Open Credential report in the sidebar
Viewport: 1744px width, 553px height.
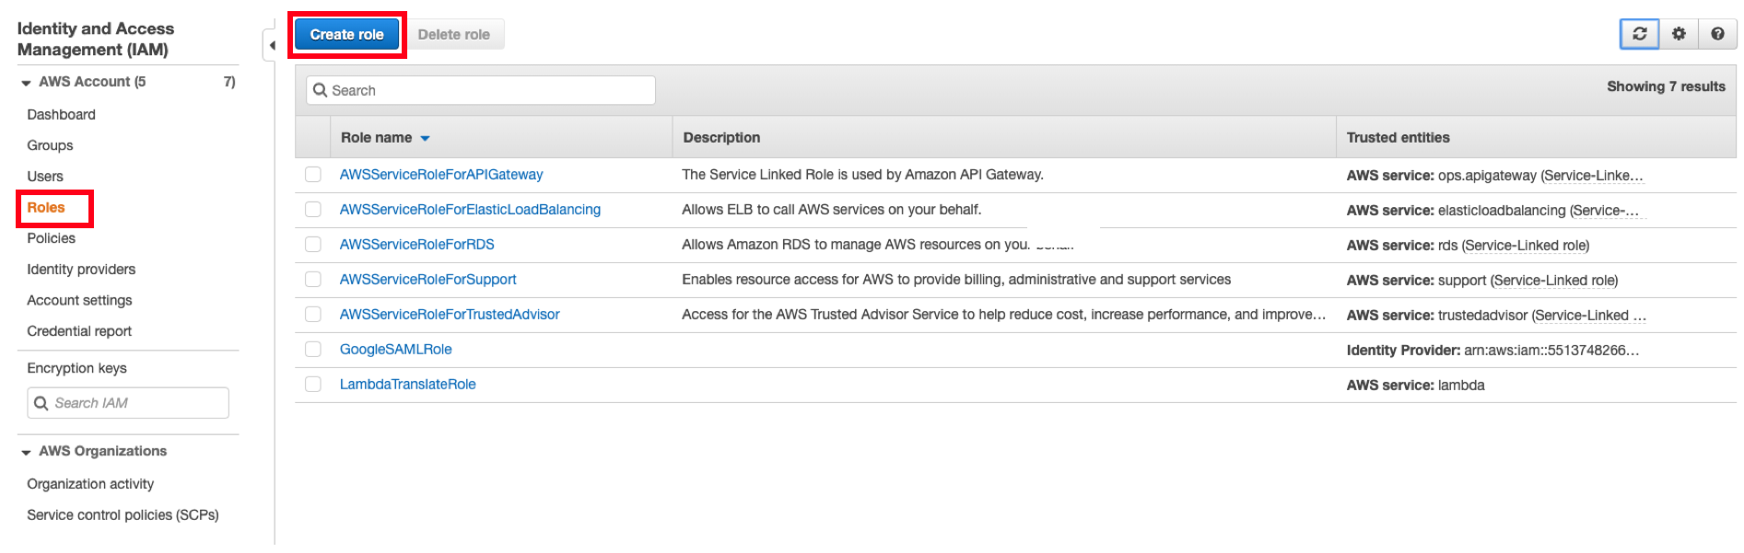pos(79,331)
